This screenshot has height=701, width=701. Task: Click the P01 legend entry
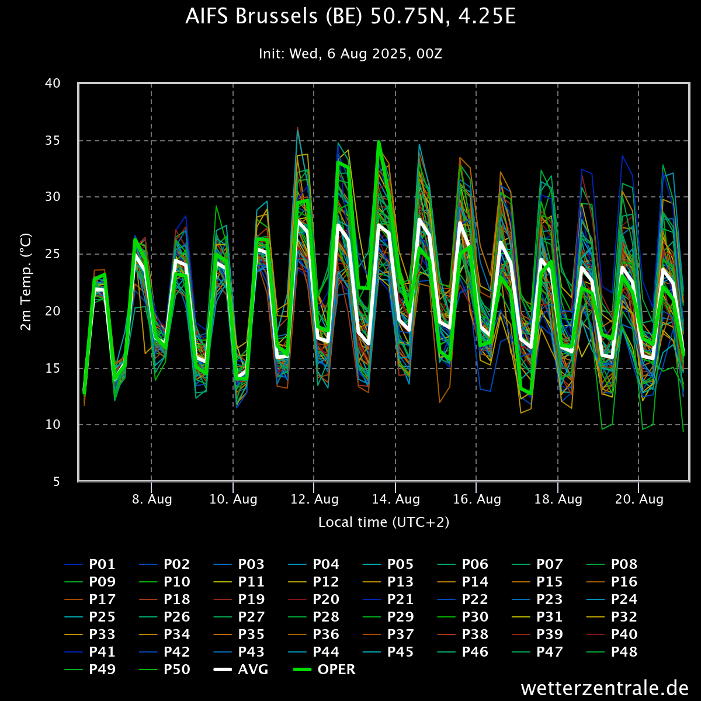click(90, 564)
